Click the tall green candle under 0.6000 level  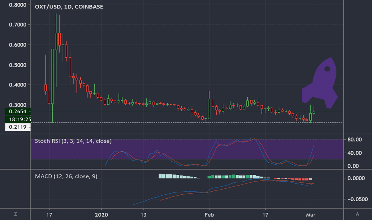52,76
